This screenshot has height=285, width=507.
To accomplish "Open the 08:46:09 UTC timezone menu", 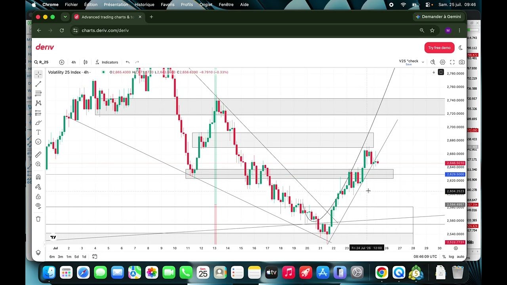I will (x=425, y=256).
